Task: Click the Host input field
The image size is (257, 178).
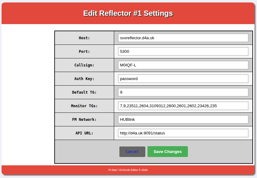Action: click(x=183, y=38)
